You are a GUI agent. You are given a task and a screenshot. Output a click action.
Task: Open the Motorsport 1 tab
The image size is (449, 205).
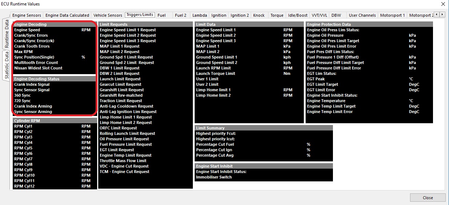click(392, 15)
